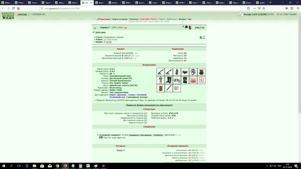301x169 pixels.
Task: Click the Gangsta Wars logo
Action: (8, 16)
